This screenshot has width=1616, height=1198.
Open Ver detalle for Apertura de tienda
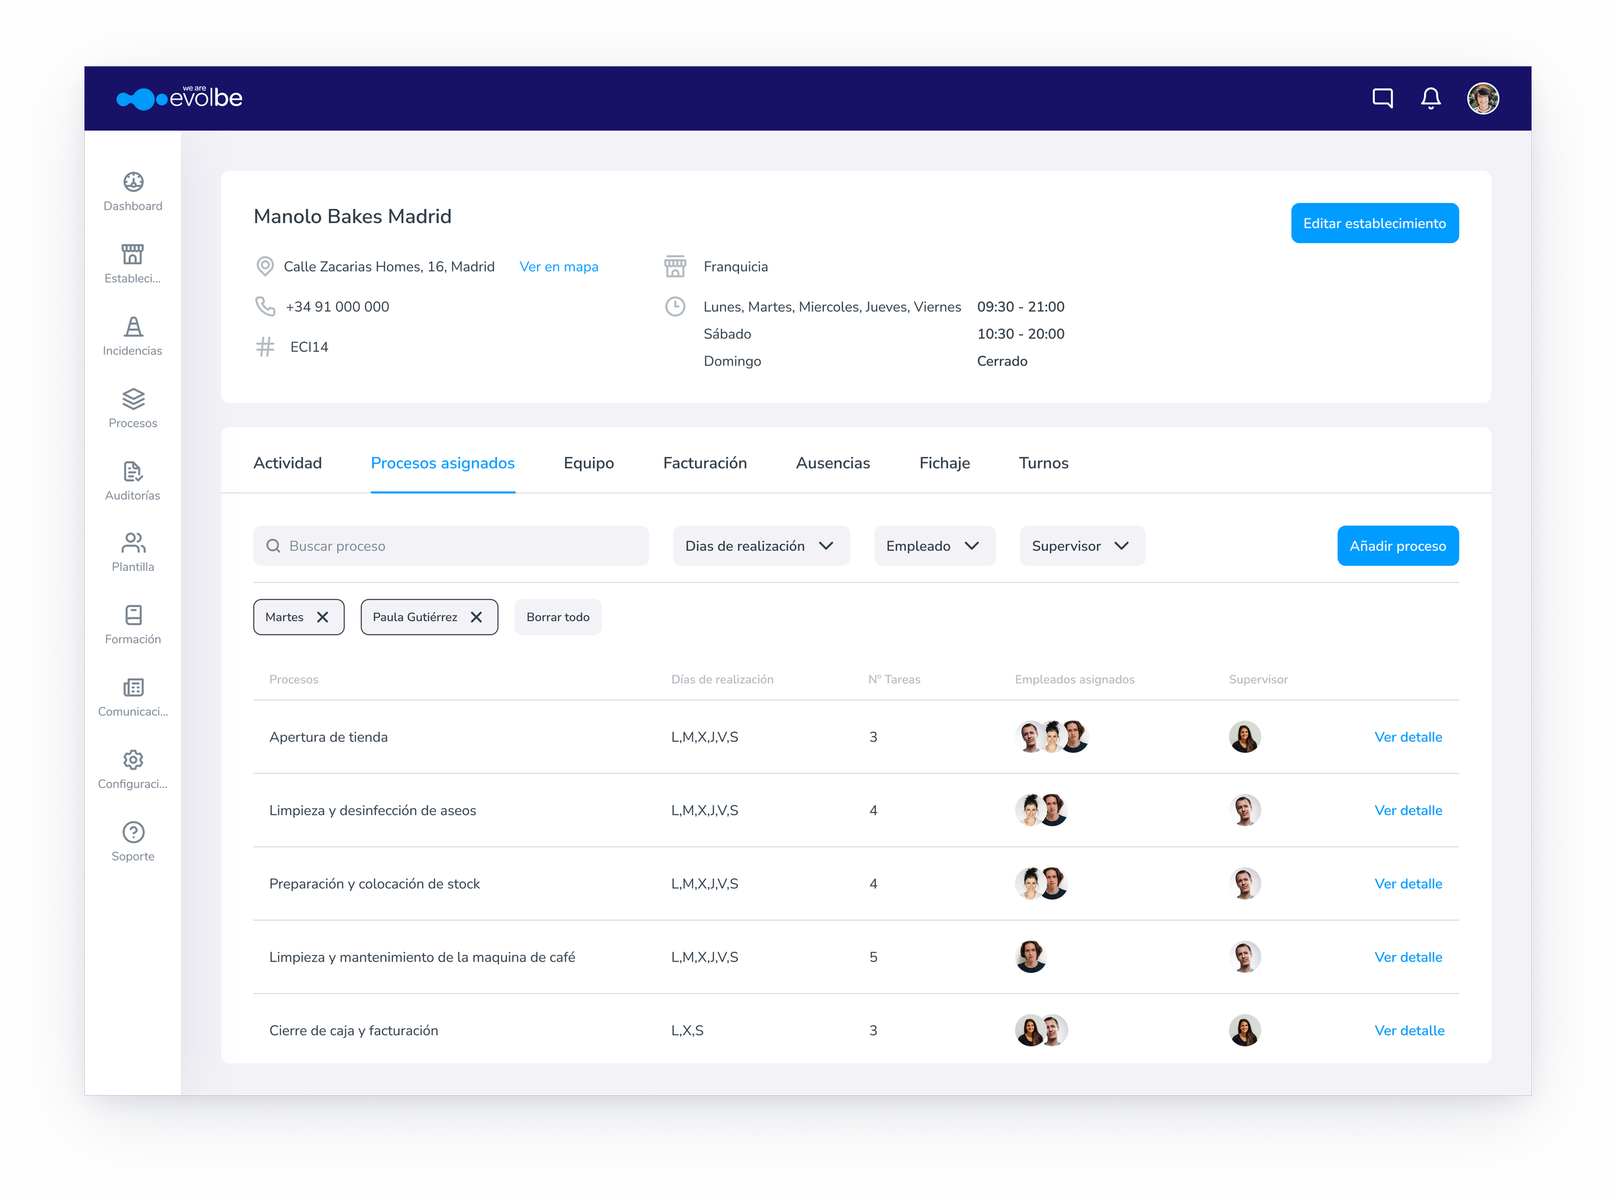click(1407, 738)
